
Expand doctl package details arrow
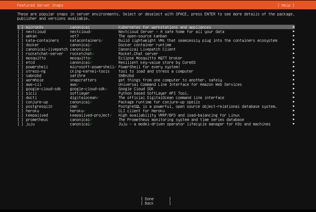tap(294, 98)
